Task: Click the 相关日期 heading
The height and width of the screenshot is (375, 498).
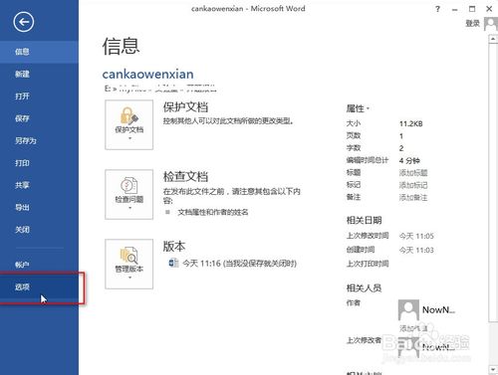Action: click(365, 220)
